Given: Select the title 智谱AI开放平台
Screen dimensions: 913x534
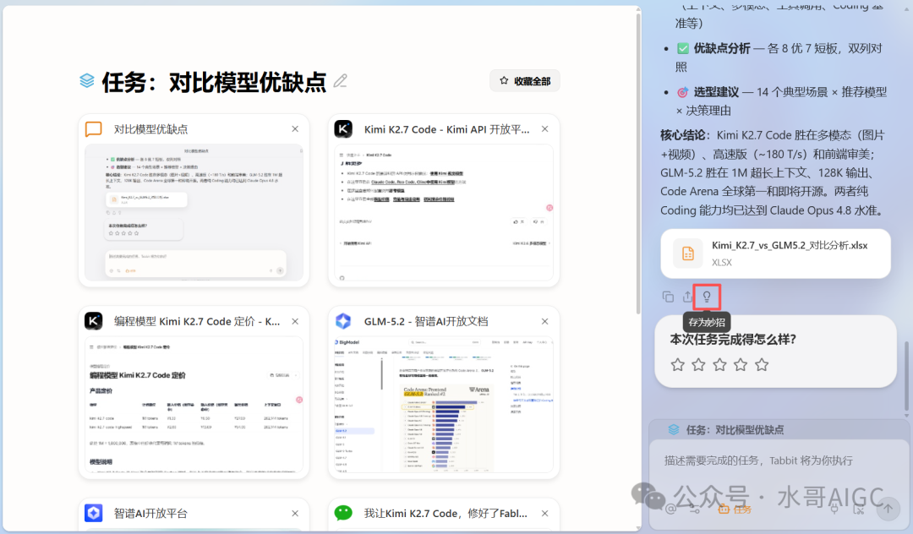Looking at the screenshot, I should 150,514.
